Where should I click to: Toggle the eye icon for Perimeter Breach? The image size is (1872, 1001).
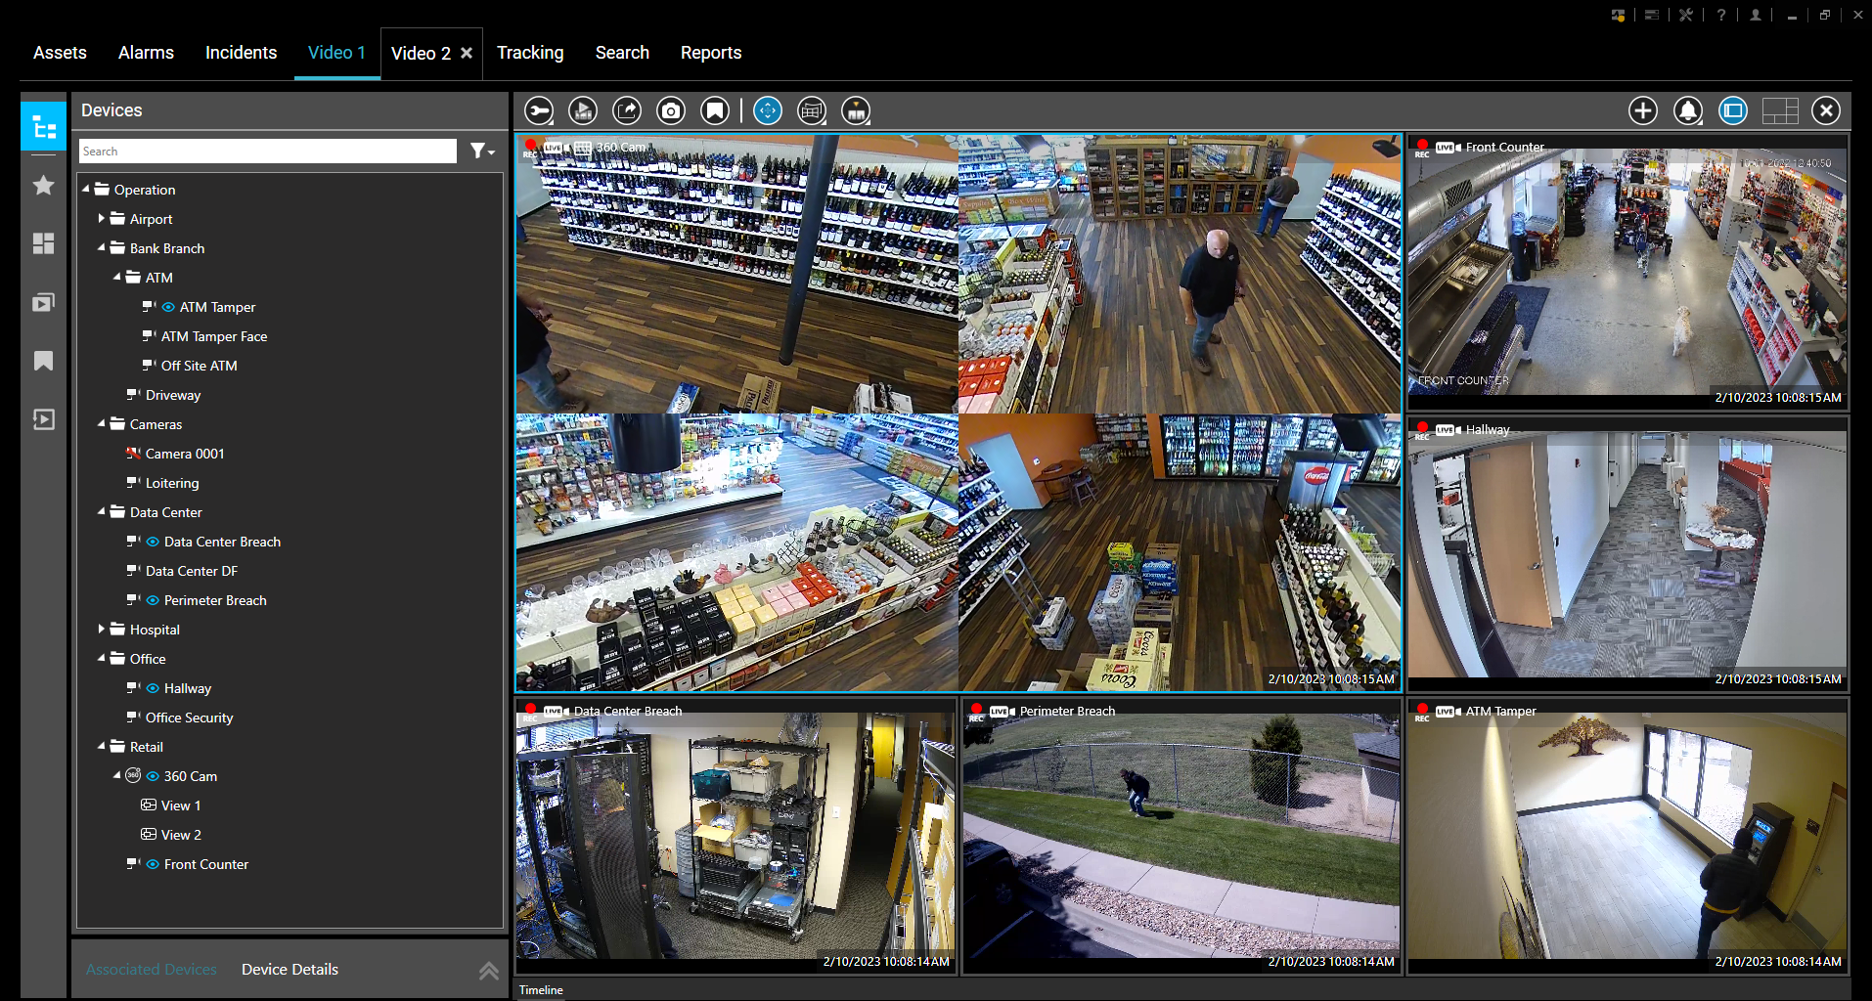tap(153, 599)
